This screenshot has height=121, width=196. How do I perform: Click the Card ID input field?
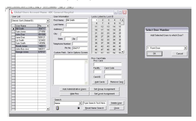113,77
